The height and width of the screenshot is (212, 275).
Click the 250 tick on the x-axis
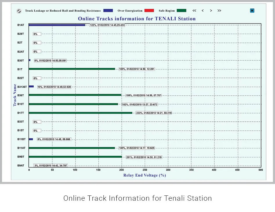(145, 170)
